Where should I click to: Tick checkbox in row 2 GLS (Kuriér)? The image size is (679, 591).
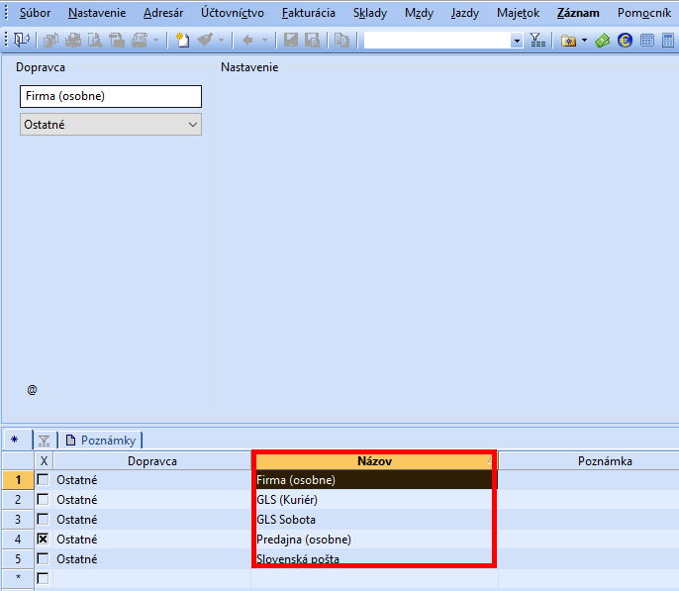pyautogui.click(x=43, y=500)
